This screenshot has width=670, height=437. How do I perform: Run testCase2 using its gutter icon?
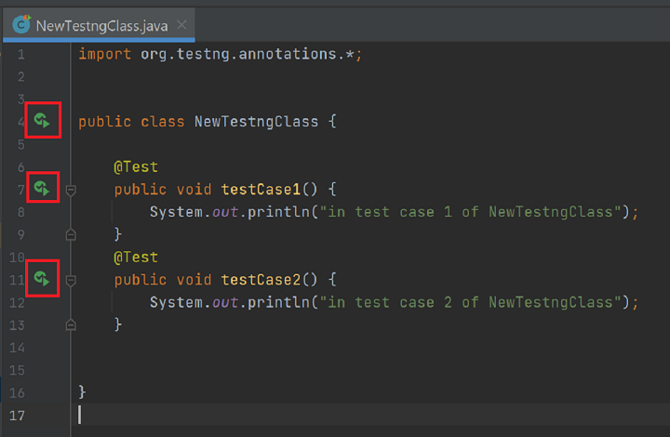pos(42,278)
